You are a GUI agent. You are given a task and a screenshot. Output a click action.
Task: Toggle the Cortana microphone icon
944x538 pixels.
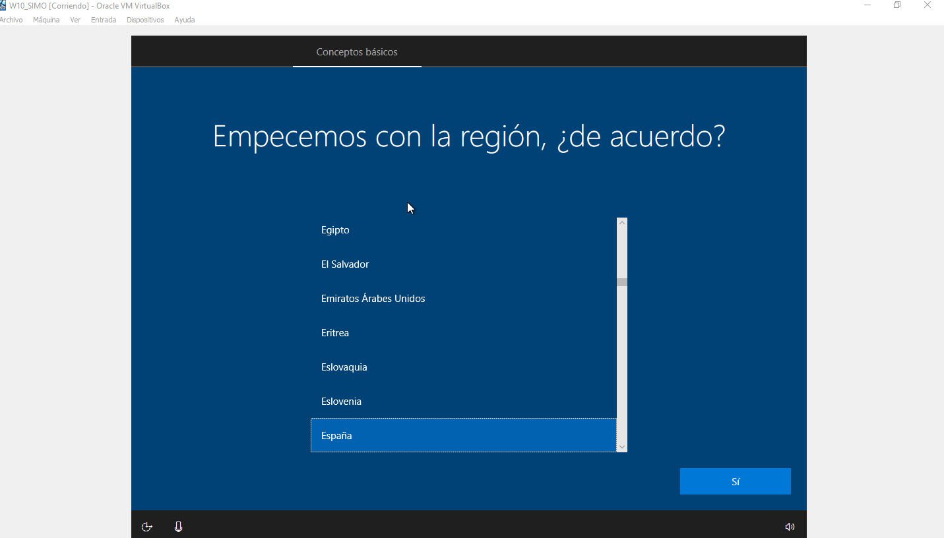pos(178,527)
